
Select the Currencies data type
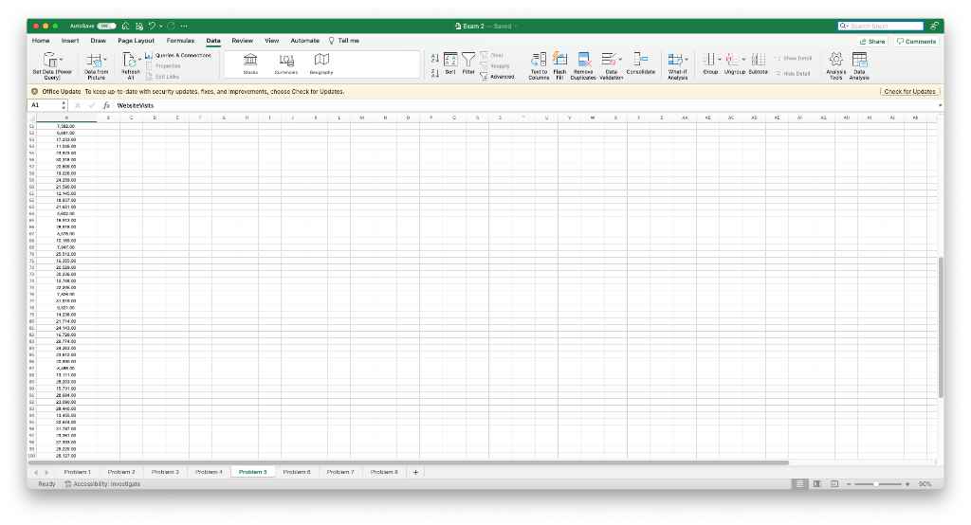pos(286,63)
